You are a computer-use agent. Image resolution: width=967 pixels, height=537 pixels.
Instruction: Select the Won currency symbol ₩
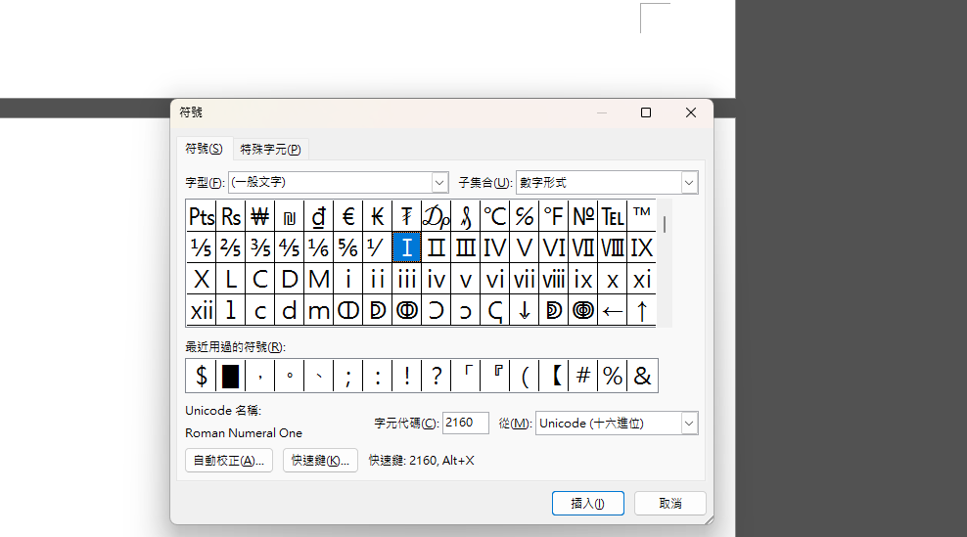tap(260, 216)
